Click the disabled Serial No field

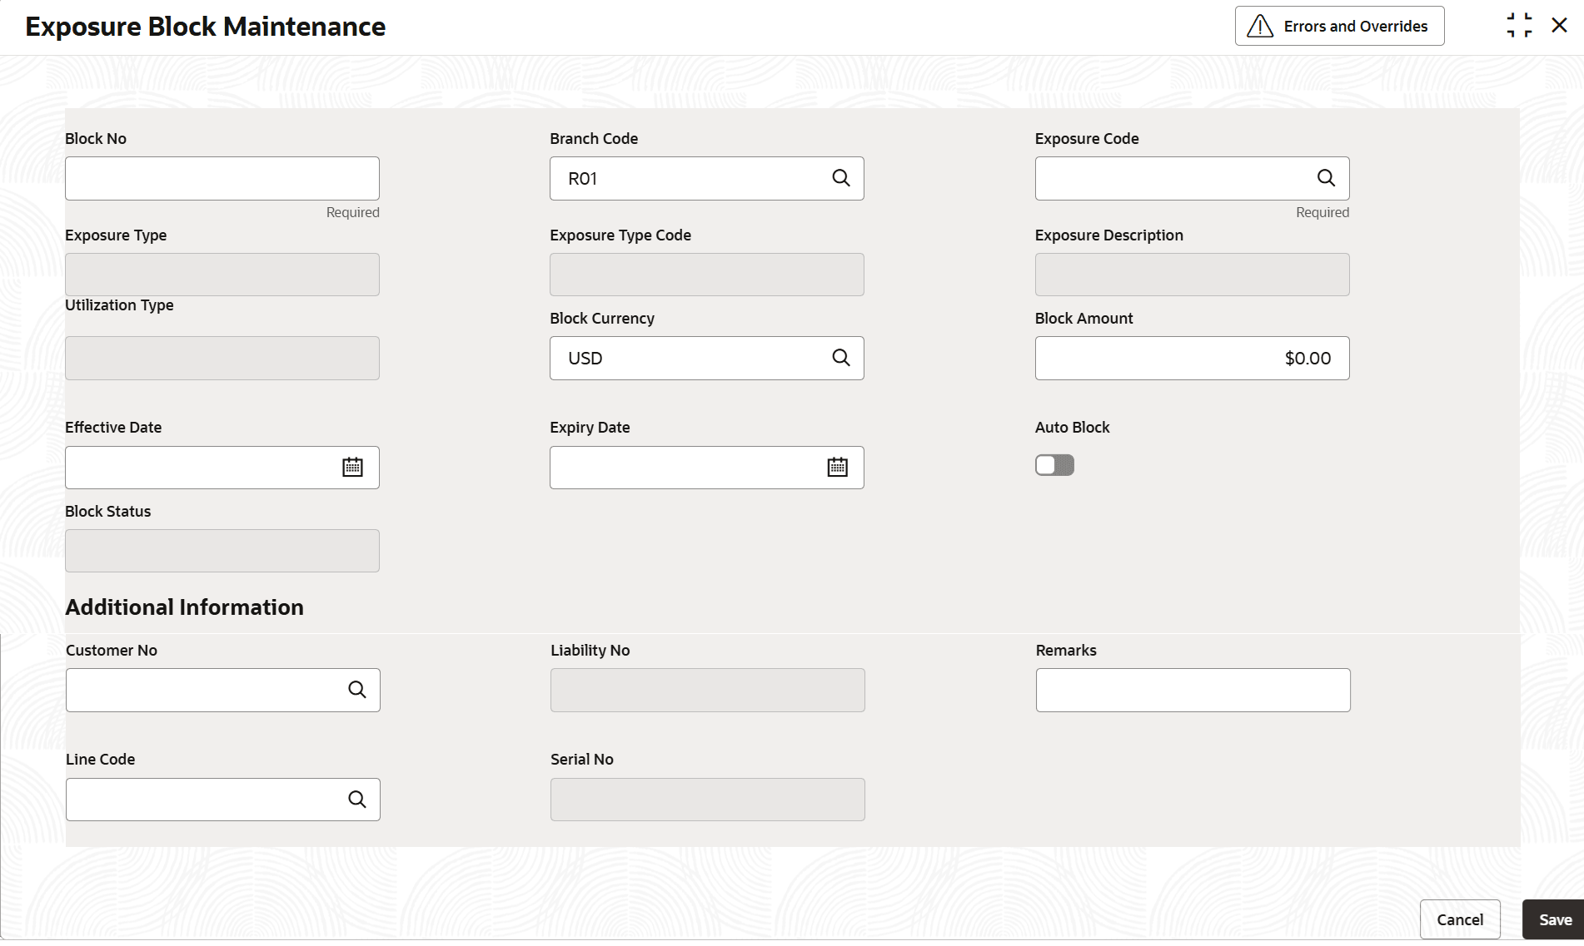(708, 800)
